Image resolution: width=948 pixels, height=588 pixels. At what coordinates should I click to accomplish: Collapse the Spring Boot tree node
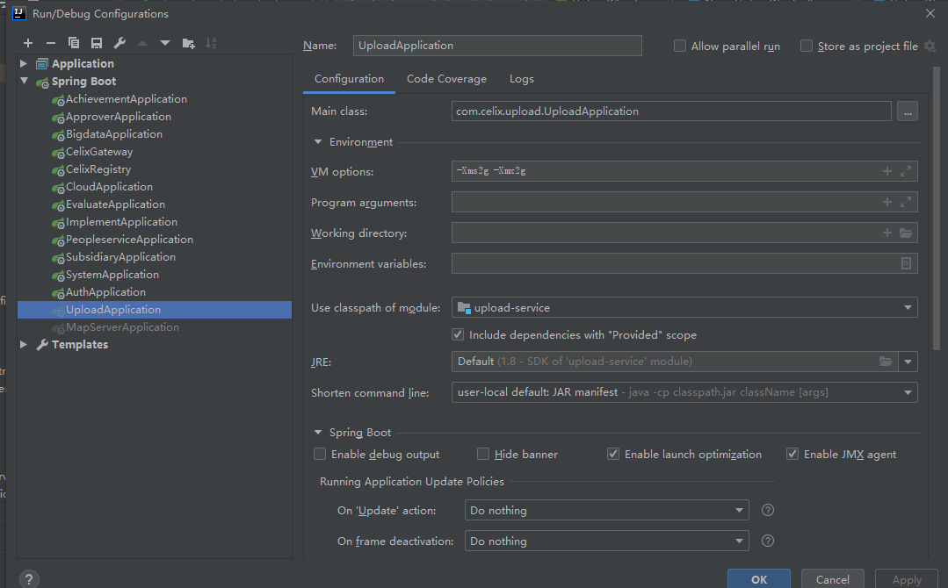click(x=25, y=81)
